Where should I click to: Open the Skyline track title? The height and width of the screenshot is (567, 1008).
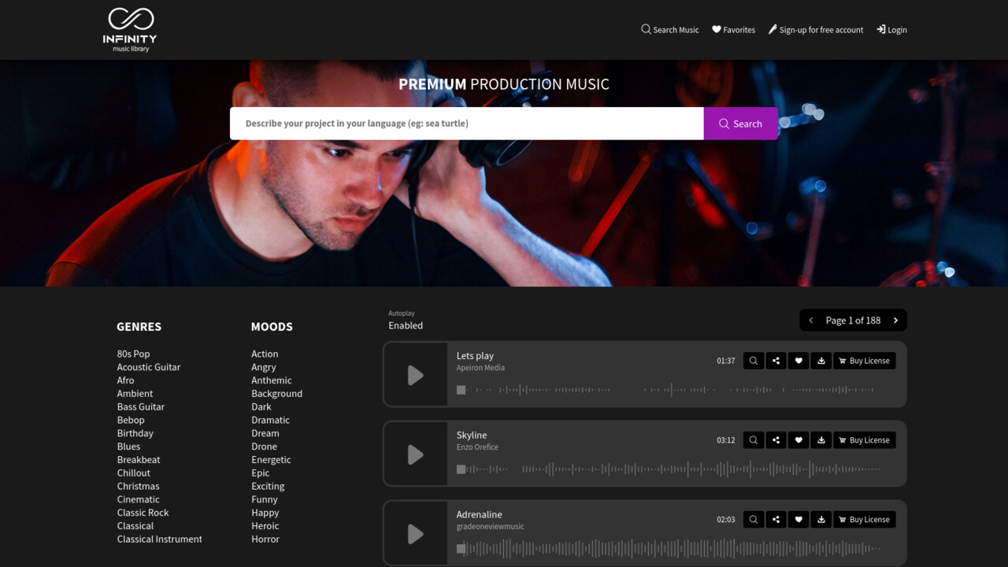pos(472,435)
